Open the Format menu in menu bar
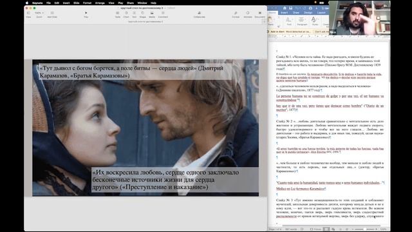The height and width of the screenshot is (232, 412). 88,3
